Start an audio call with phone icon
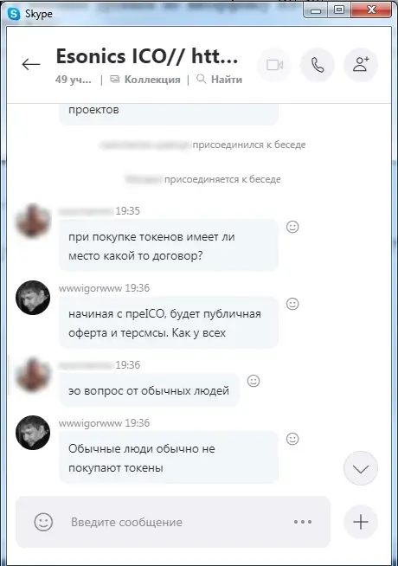Viewport: 398px width, 566px height. coord(318,65)
